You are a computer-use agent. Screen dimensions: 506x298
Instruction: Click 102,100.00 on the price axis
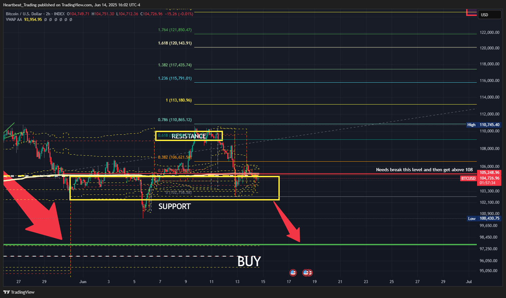[489, 202]
